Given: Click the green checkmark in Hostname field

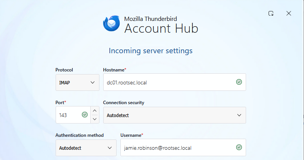Looking at the screenshot, I should coord(239,82).
